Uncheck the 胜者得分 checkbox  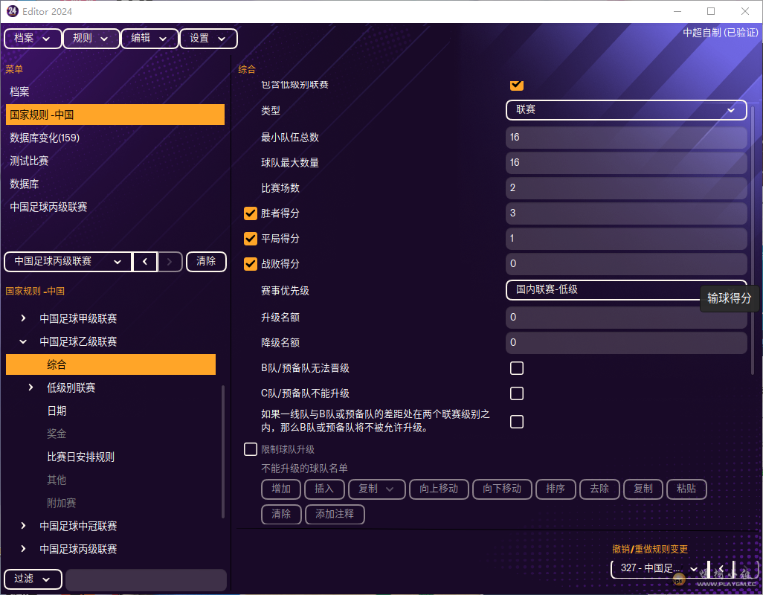pos(250,213)
